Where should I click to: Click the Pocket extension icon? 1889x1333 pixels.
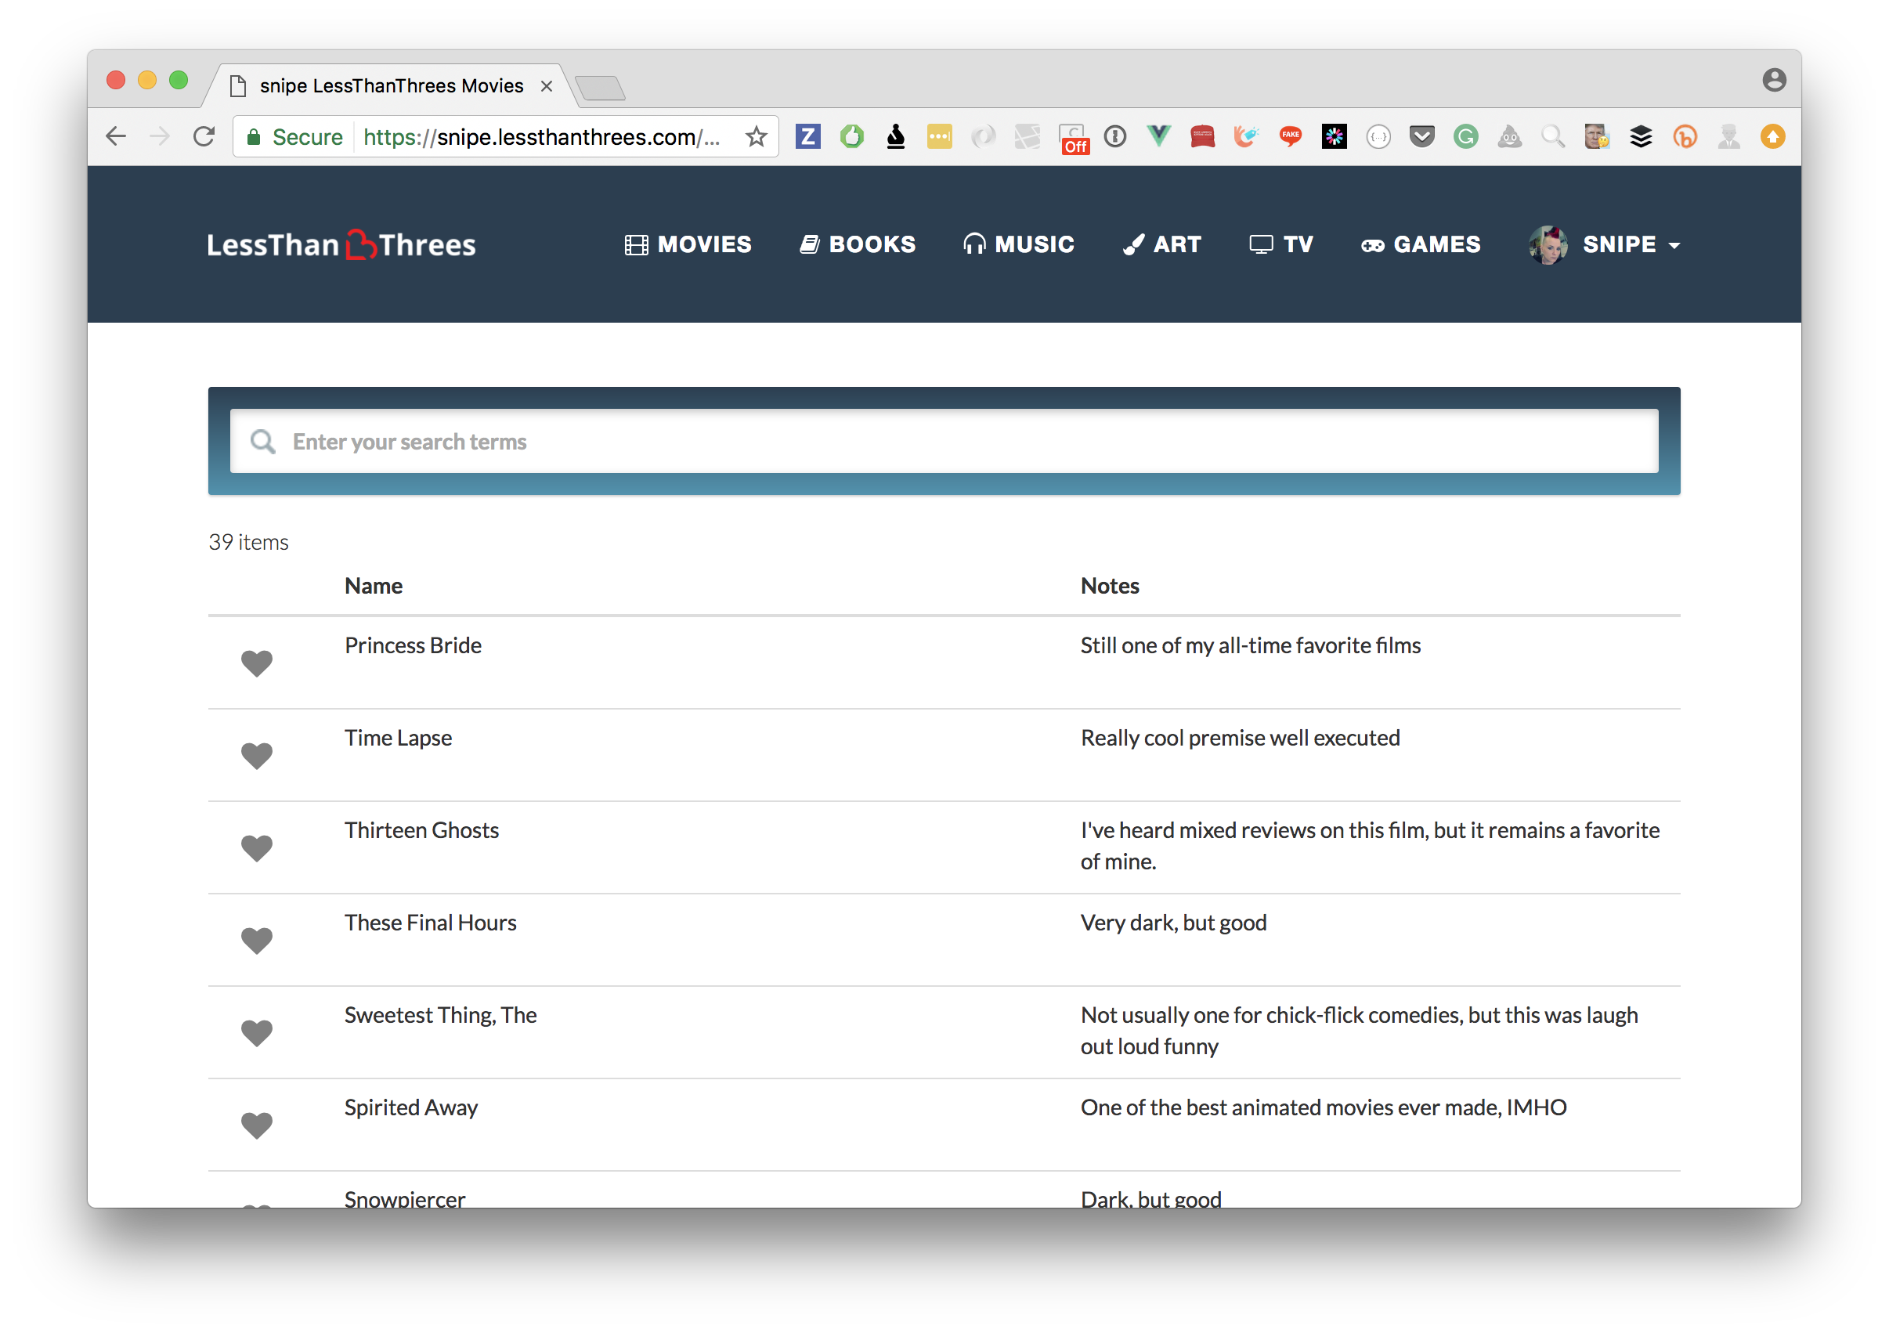tap(1421, 136)
